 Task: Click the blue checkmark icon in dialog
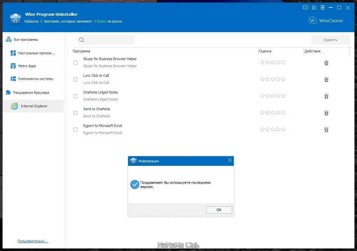point(134,184)
